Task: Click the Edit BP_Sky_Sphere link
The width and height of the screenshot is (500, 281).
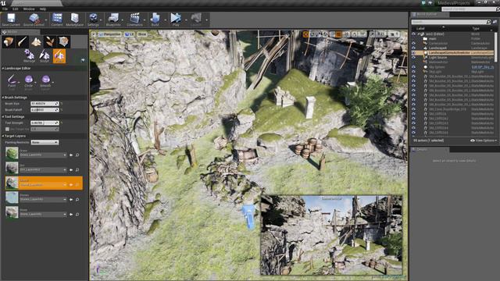Action: click(483, 67)
